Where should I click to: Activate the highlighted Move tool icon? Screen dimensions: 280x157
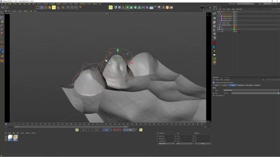pos(42,7)
